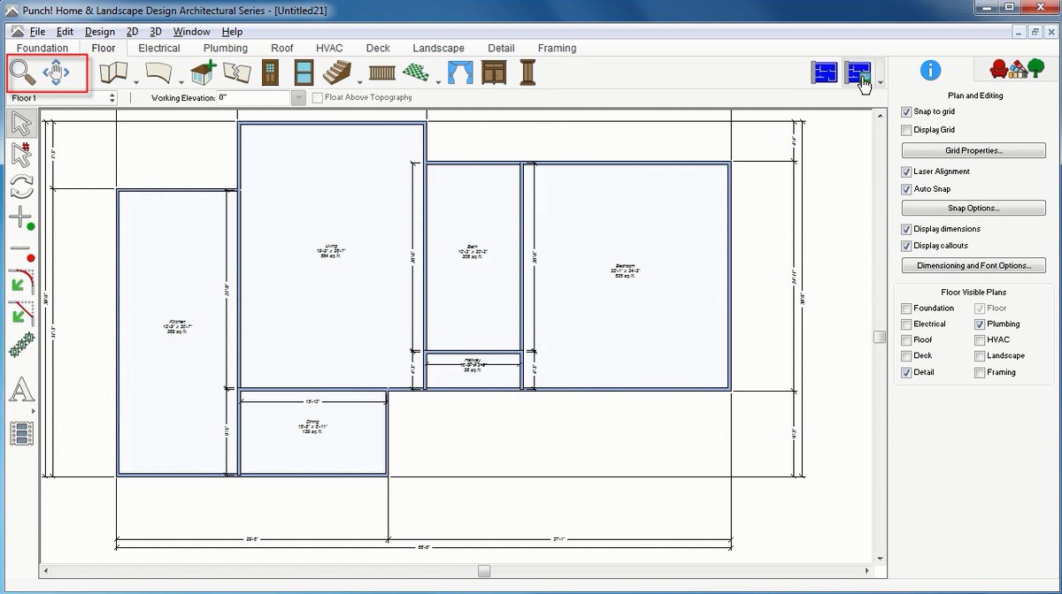This screenshot has width=1062, height=594.
Task: Select the Break Wall tool
Action: (x=236, y=72)
